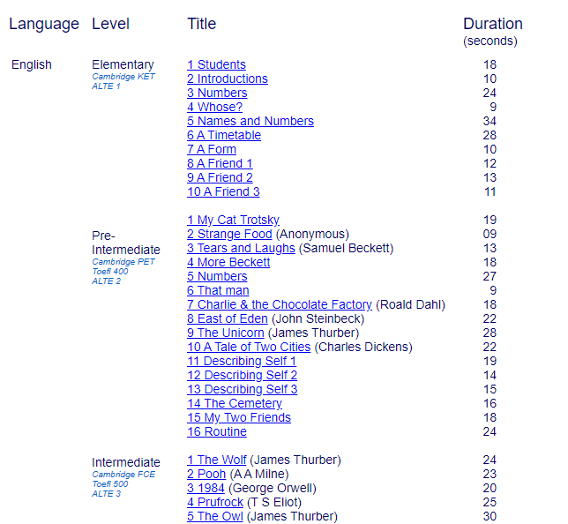
Task: Click the '(Charles Dickens)' author text
Action: 363,348
